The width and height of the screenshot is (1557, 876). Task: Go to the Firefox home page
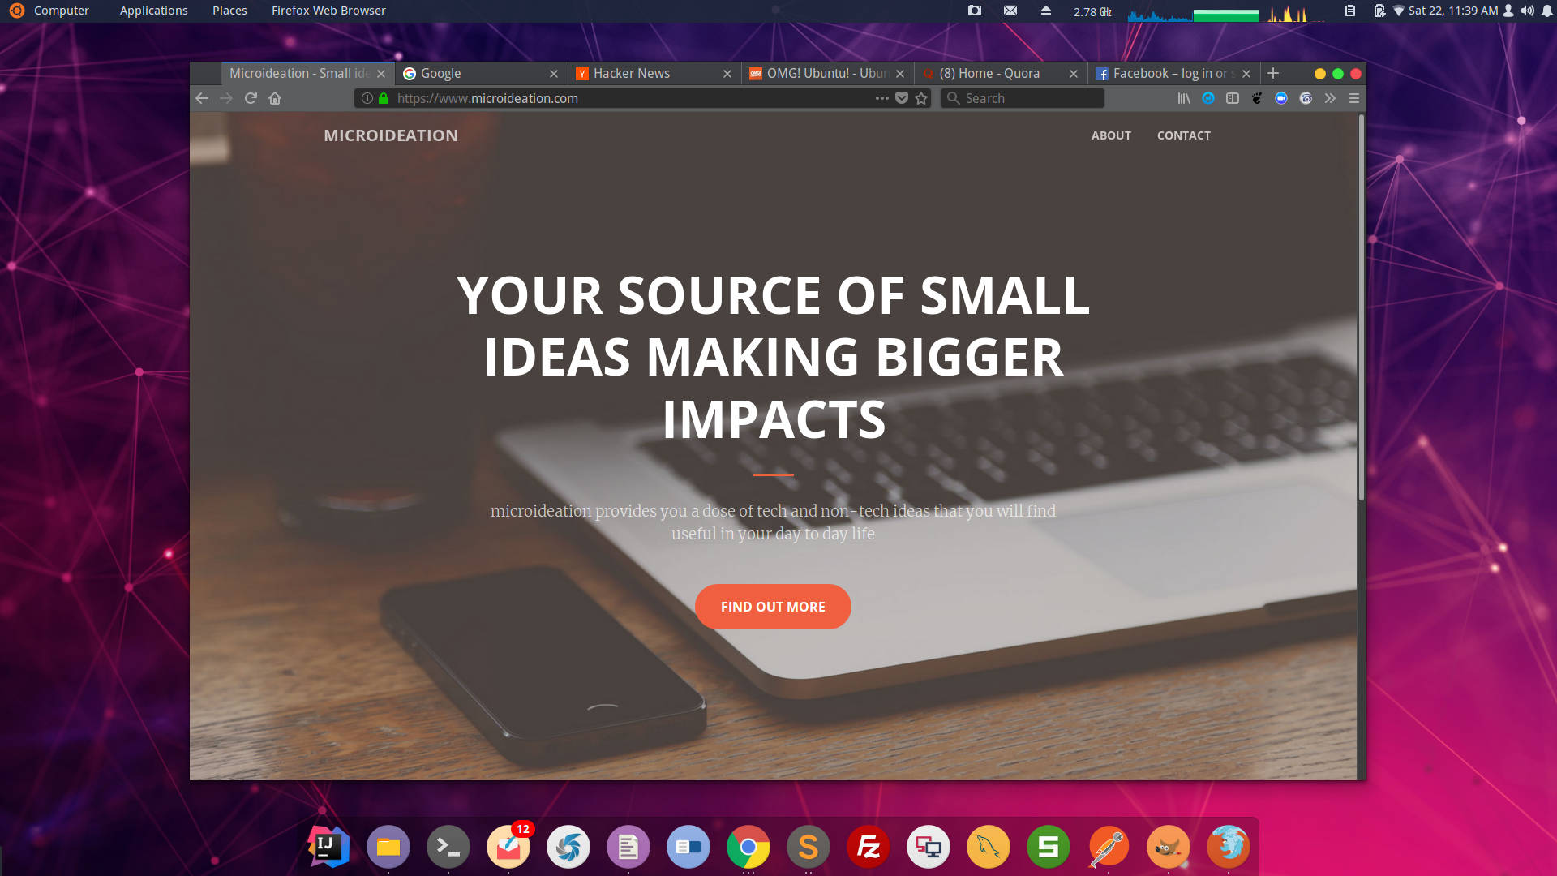275,98
